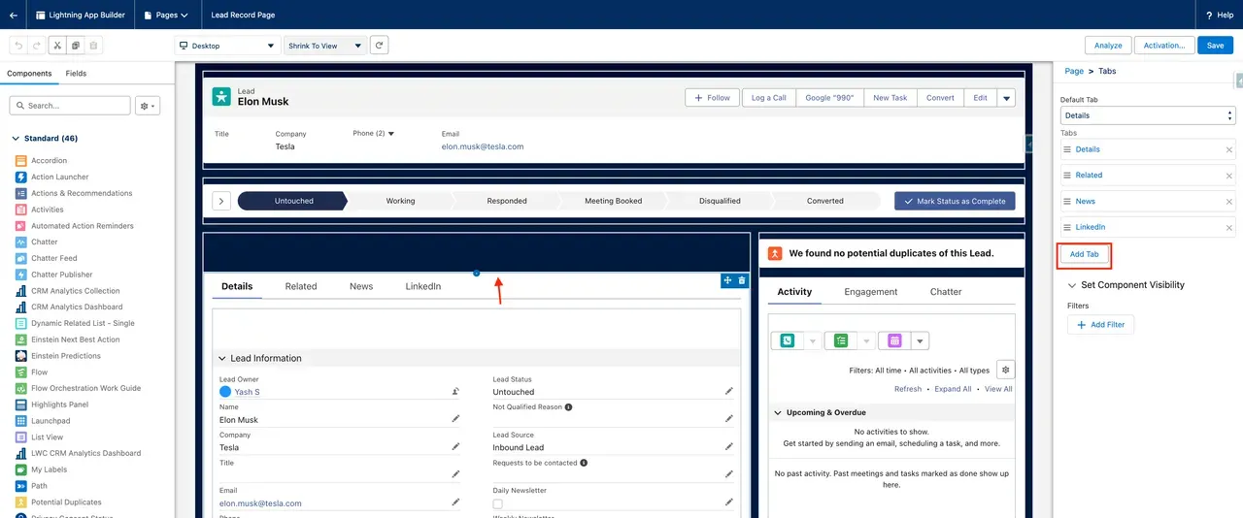
Task: Click the new task icon in Activity
Action: pyautogui.click(x=841, y=340)
